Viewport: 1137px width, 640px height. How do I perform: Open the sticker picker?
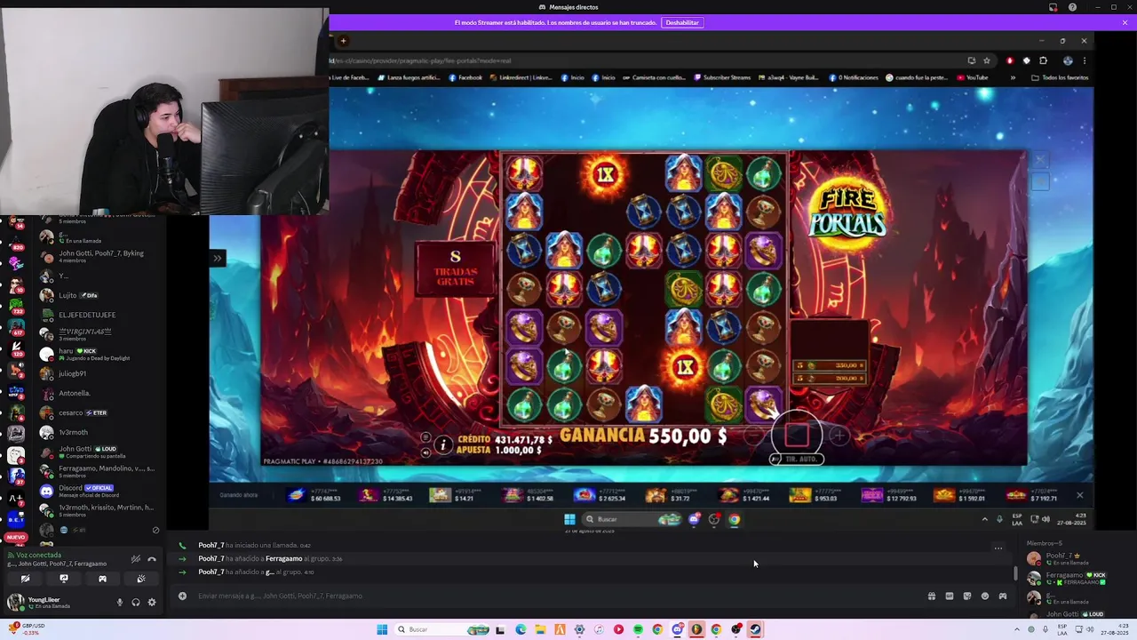click(967, 596)
